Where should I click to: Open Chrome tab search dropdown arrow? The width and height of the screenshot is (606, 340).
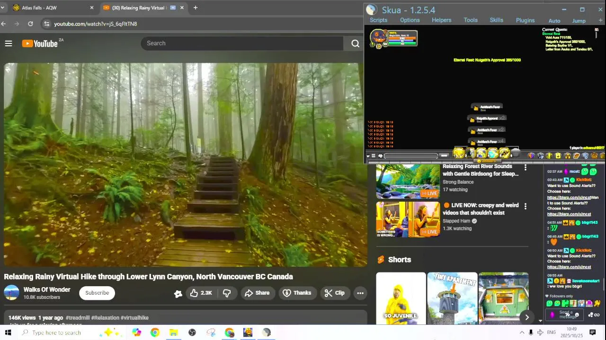click(2, 8)
